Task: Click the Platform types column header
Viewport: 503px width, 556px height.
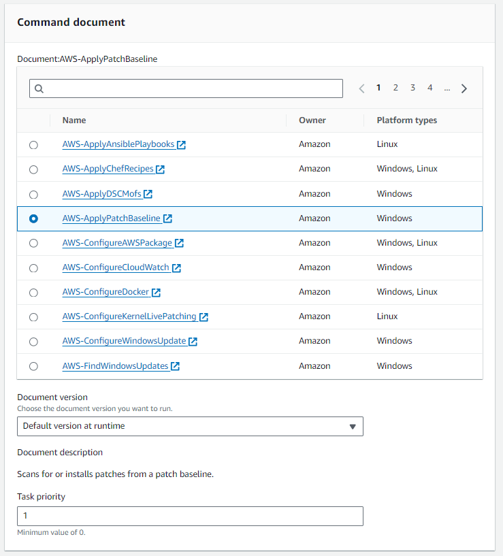Action: coord(407,120)
